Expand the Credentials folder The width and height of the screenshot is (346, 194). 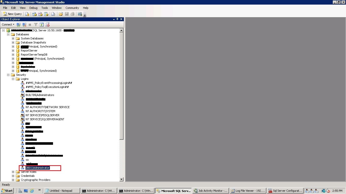click(13, 176)
